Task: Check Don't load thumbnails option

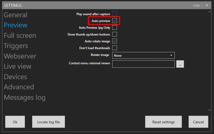Action: click(x=115, y=48)
